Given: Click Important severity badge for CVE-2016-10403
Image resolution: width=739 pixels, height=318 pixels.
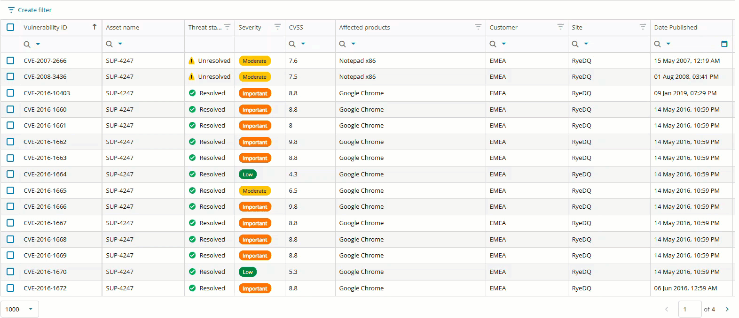Looking at the screenshot, I should click(255, 93).
